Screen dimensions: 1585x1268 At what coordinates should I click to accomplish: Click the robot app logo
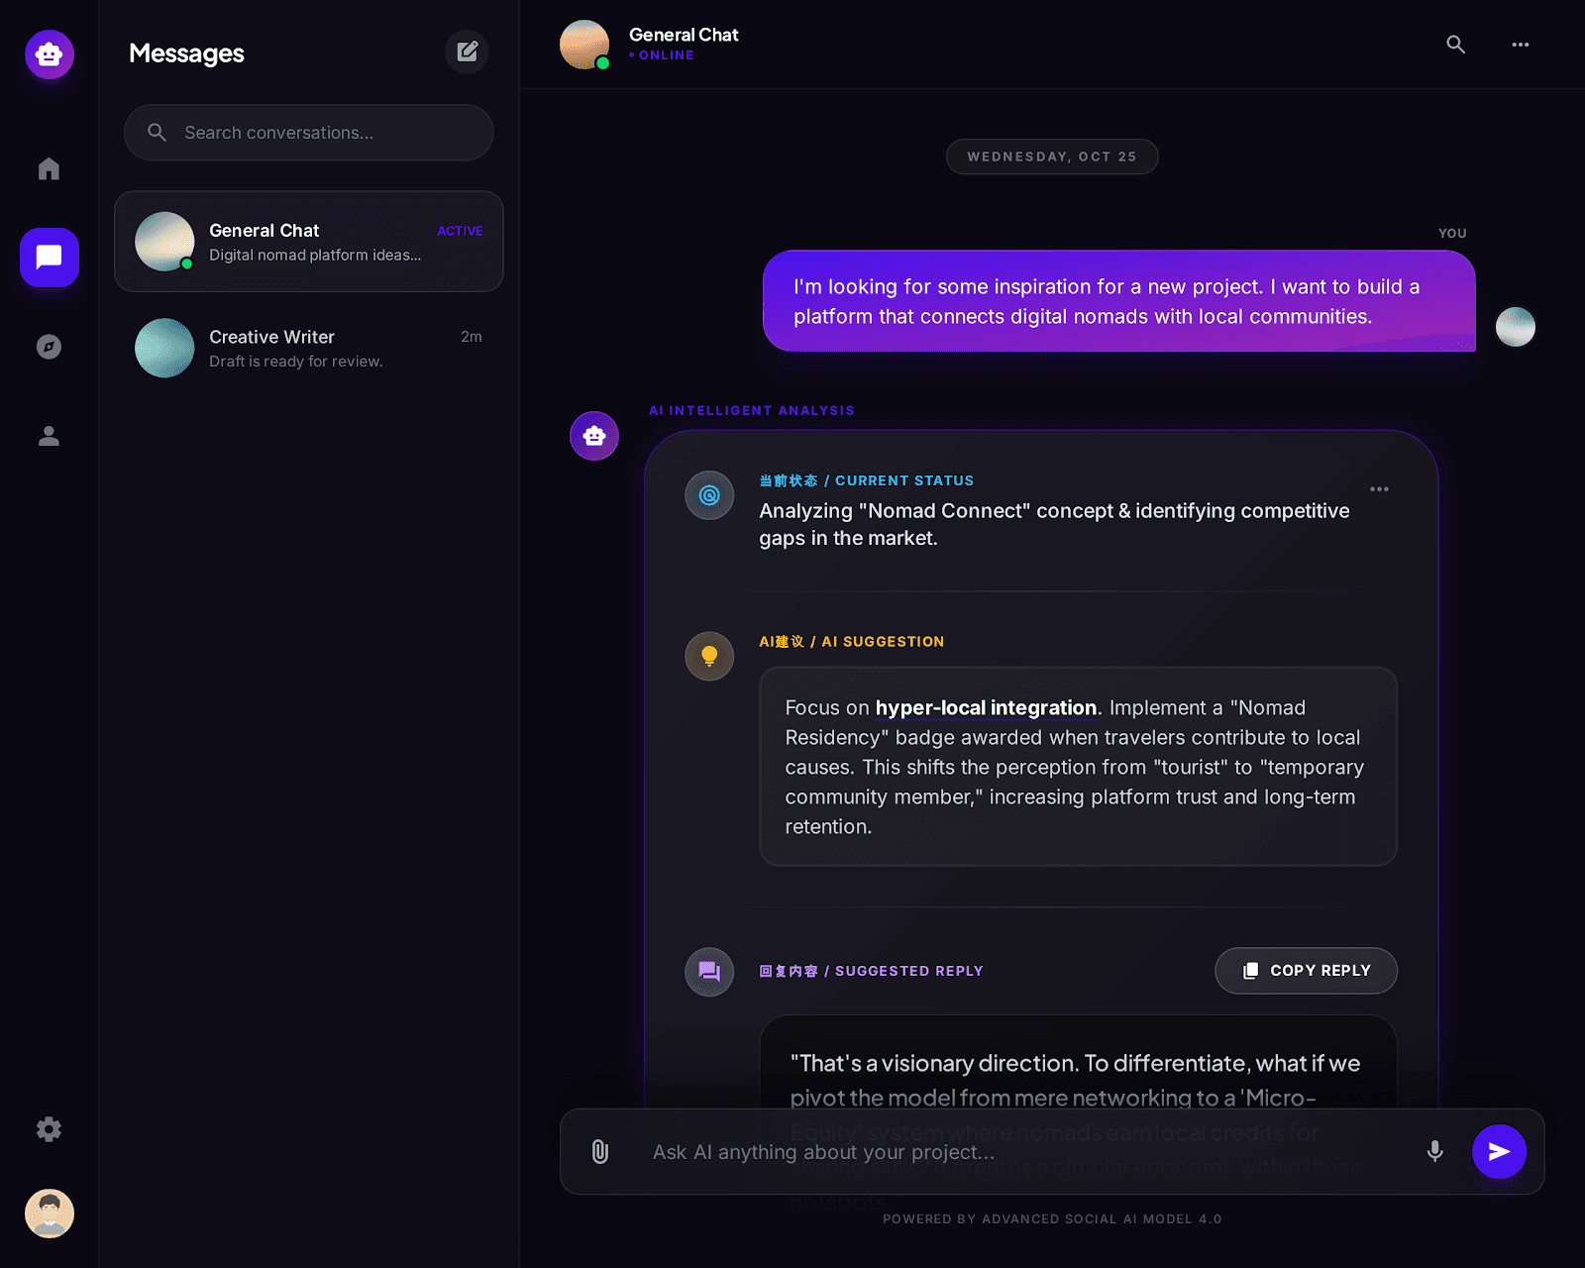point(49,53)
